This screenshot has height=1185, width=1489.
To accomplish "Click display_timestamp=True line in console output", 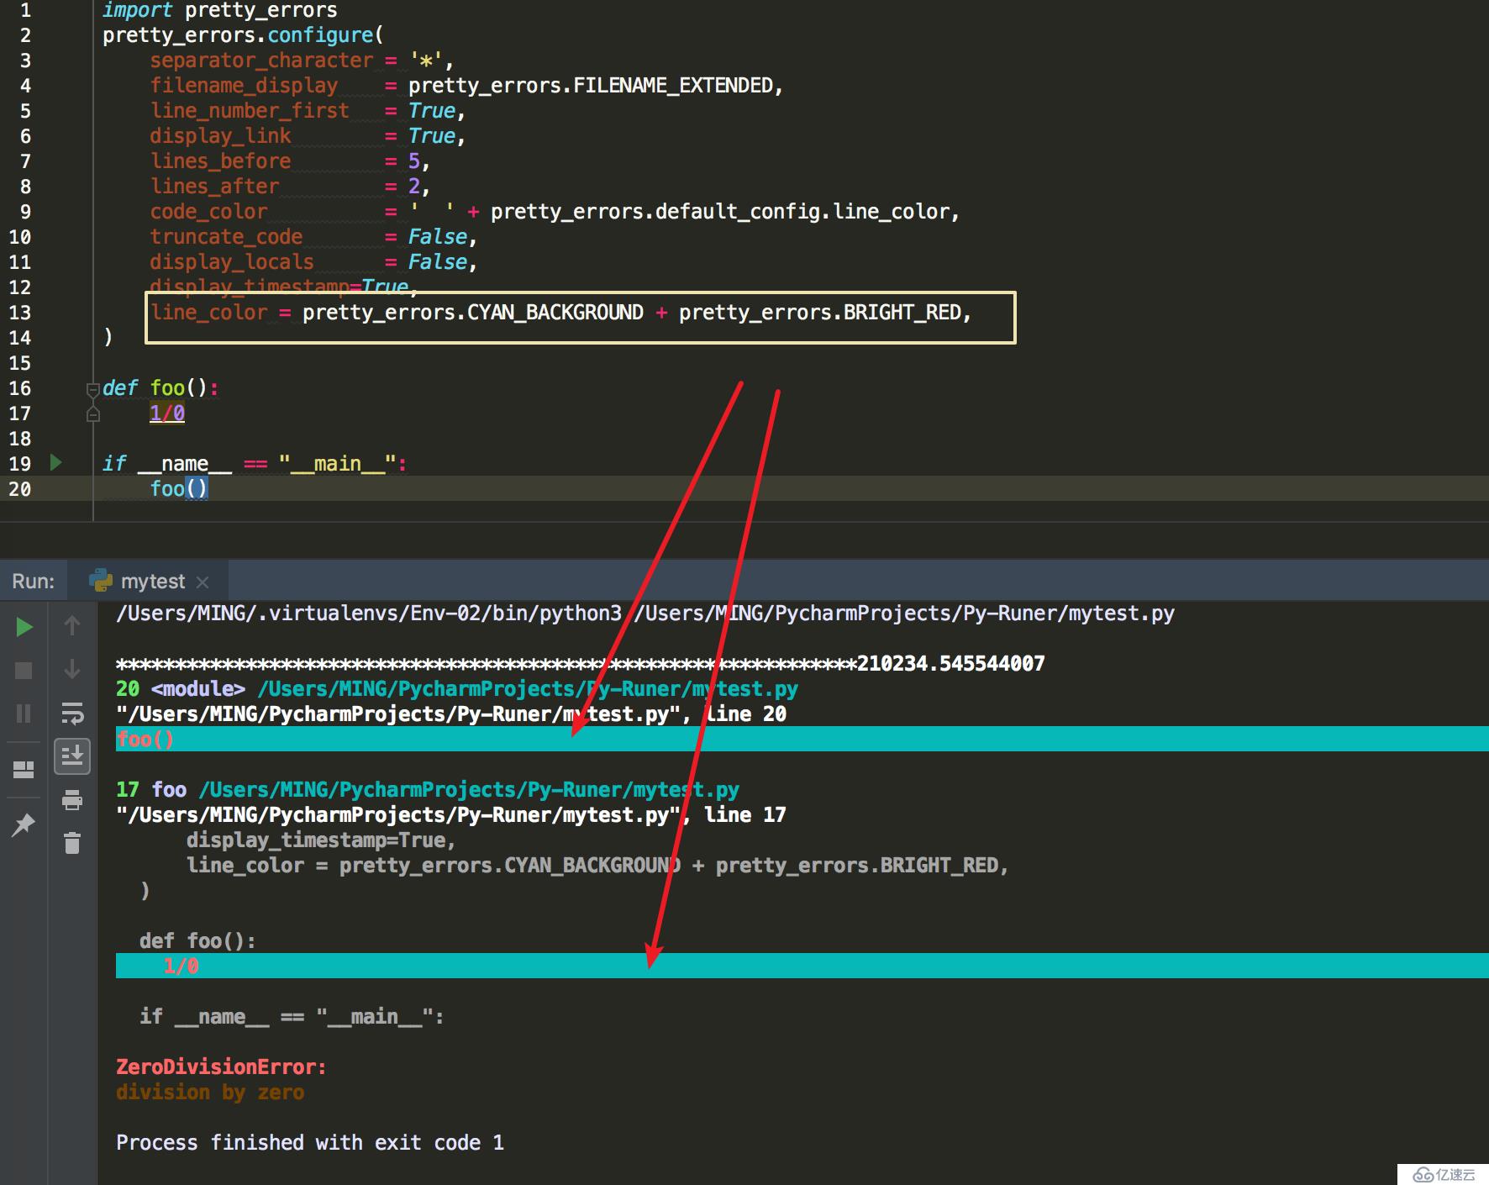I will click(321, 840).
